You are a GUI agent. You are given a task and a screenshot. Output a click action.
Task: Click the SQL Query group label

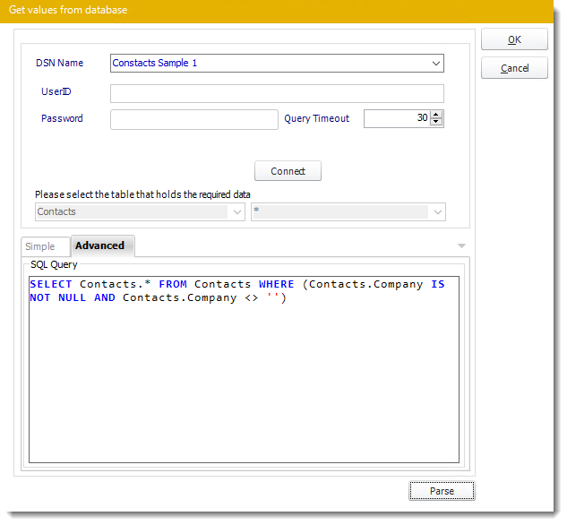(54, 264)
